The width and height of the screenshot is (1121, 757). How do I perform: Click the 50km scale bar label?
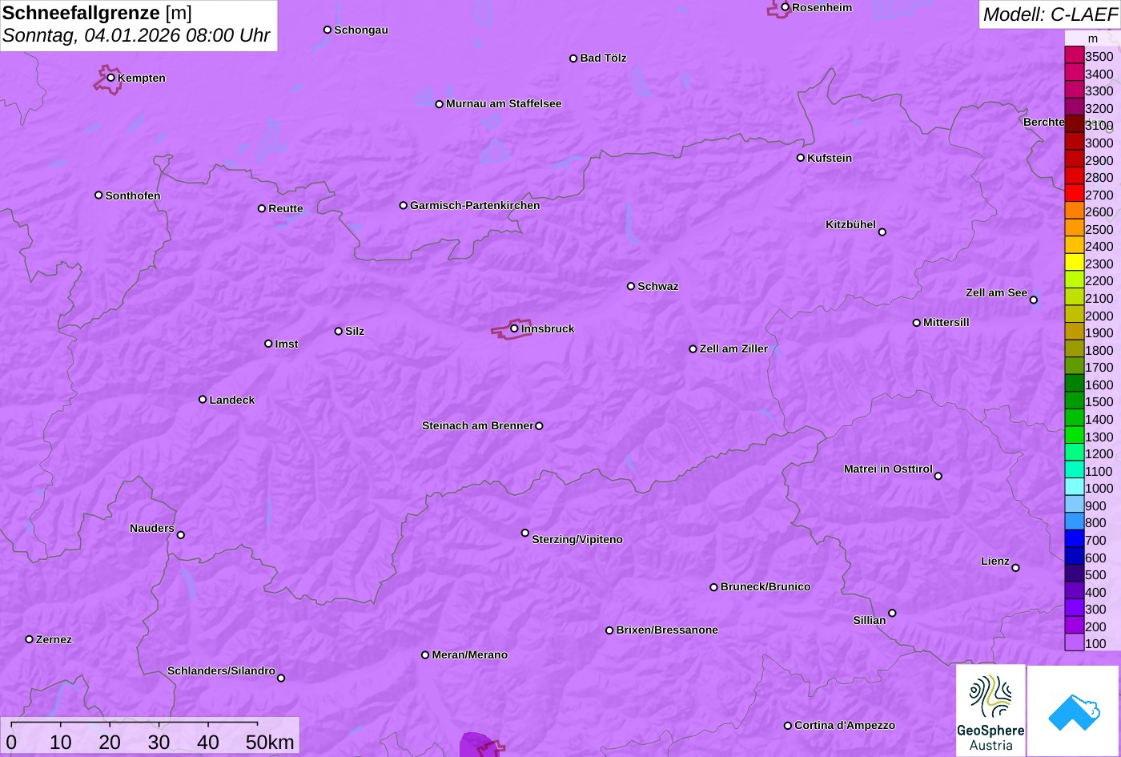(x=270, y=743)
